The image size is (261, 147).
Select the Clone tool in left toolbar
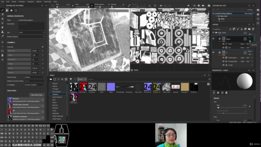click(2, 32)
